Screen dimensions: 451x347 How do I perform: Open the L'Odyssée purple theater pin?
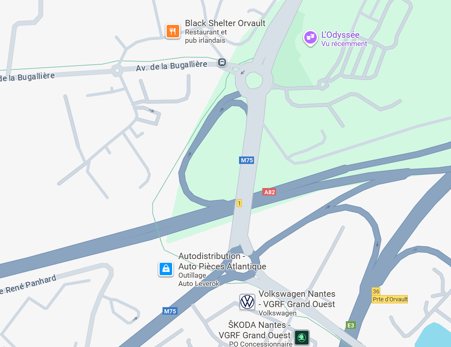click(311, 38)
